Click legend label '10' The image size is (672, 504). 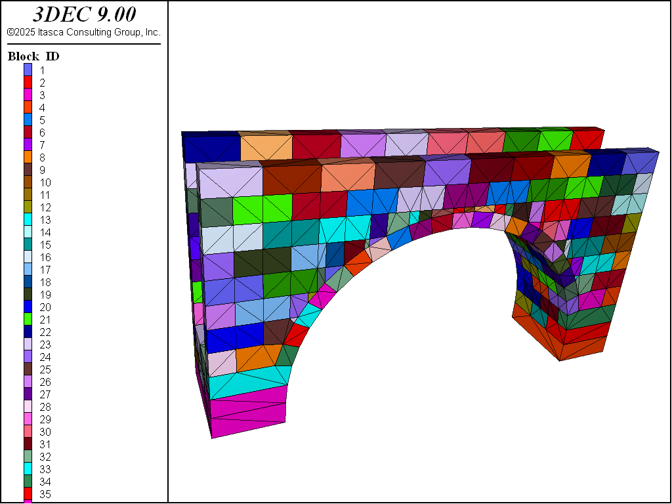[x=45, y=182]
